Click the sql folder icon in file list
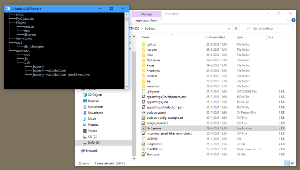The width and height of the screenshot is (300, 170). (143, 81)
